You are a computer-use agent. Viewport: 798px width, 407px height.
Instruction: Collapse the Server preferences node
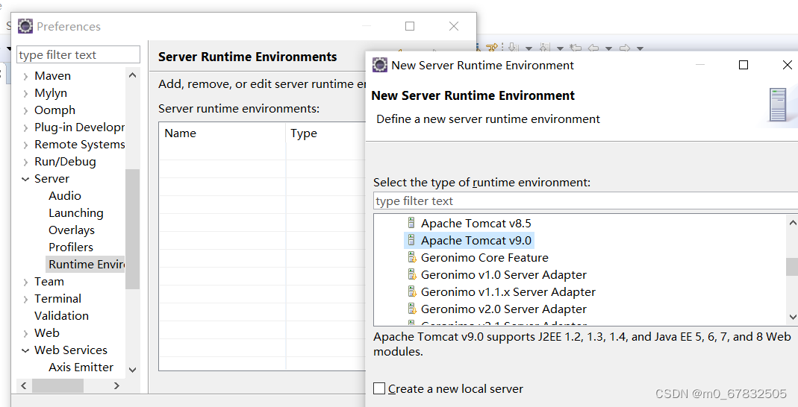(25, 179)
